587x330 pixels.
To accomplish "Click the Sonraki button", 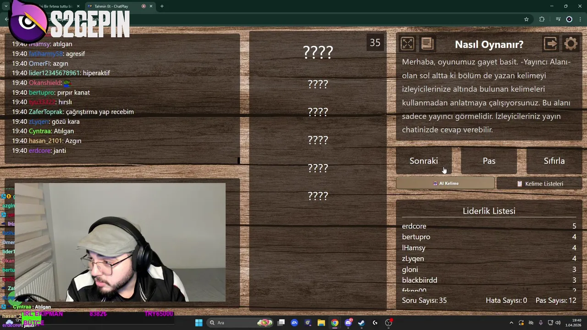I will pyautogui.click(x=424, y=161).
